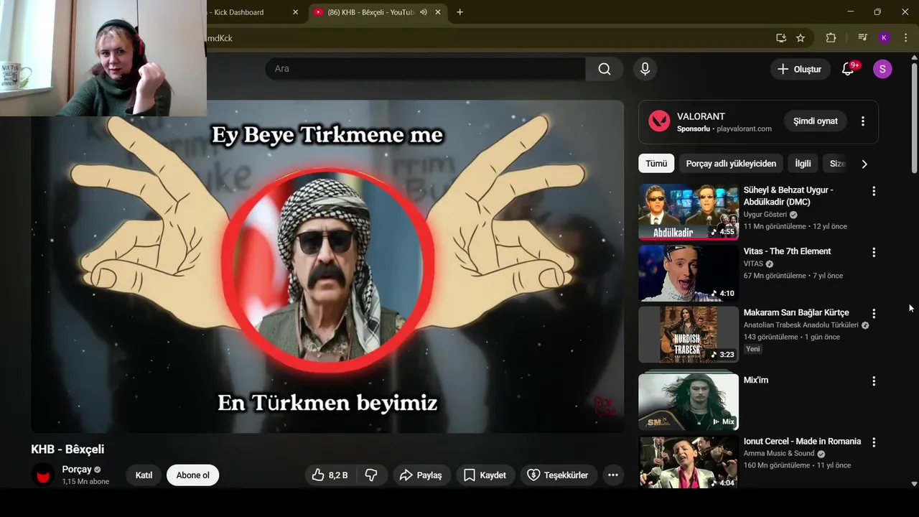Open the account avatar menu labeled S
This screenshot has width=919, height=517.
tap(882, 69)
